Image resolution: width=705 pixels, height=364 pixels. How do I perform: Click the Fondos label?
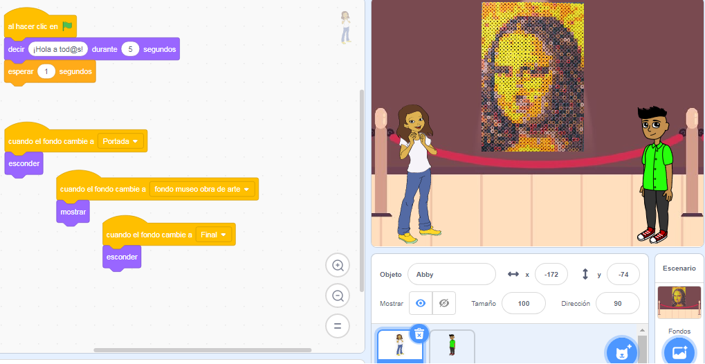coord(679,331)
